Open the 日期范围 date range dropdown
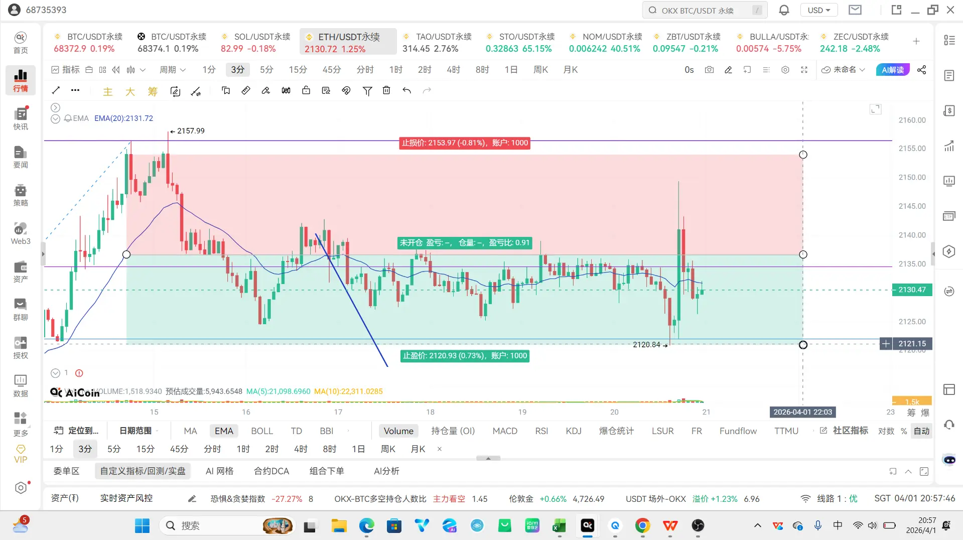 click(139, 431)
